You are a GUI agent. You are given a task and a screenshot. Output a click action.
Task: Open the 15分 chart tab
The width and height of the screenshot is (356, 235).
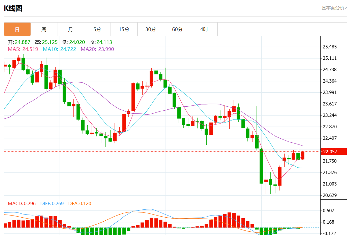pos(124,29)
